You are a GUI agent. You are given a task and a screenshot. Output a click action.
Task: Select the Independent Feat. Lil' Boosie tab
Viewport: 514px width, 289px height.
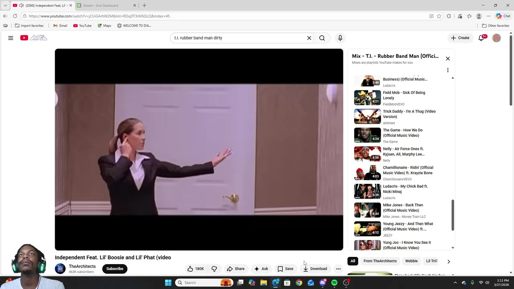(x=42, y=6)
